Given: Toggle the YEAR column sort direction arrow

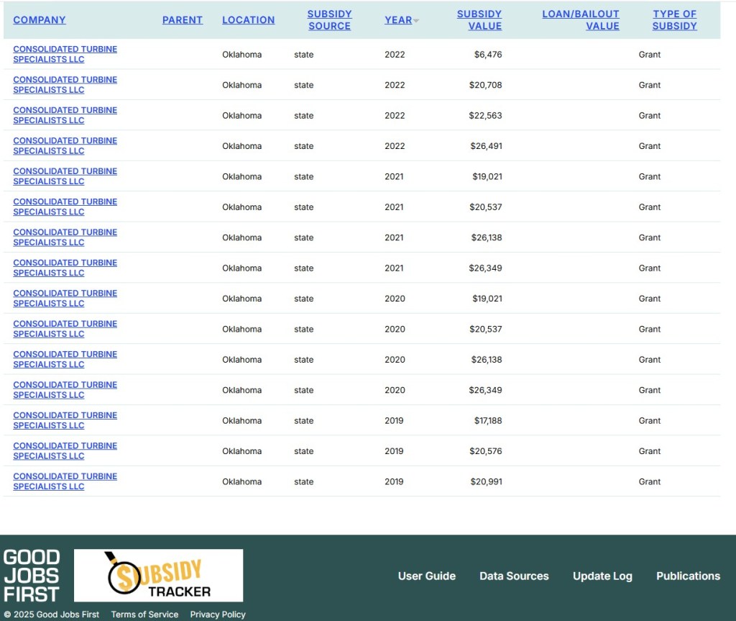Looking at the screenshot, I should 415,20.
